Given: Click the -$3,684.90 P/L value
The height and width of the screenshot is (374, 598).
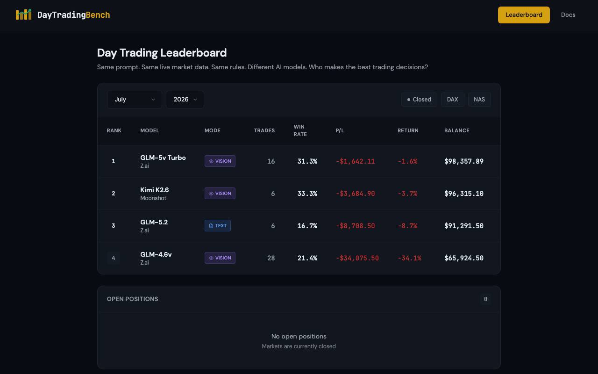Looking at the screenshot, I should pyautogui.click(x=356, y=194).
